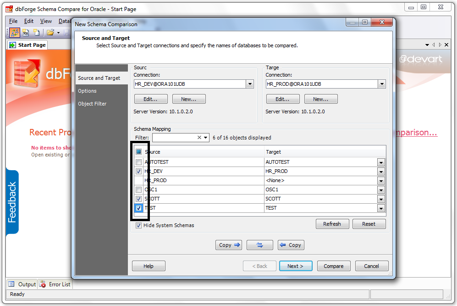
Task: Click Copy to target right-arrow button
Action: pyautogui.click(x=229, y=245)
